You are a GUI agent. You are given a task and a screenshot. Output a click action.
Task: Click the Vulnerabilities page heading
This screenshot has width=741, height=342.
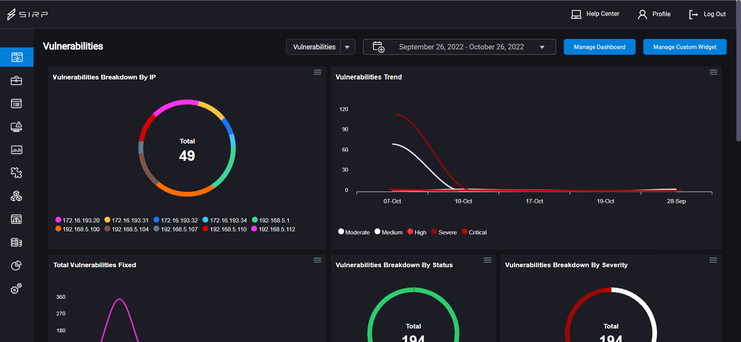73,46
